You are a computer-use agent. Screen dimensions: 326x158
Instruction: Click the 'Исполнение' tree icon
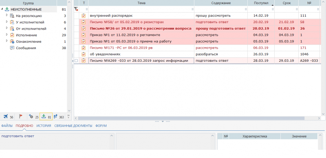tap(12, 35)
